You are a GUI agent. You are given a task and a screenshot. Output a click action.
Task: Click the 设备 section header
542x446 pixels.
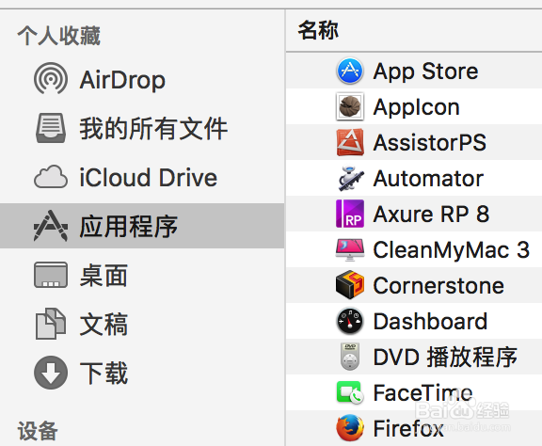tap(38, 431)
